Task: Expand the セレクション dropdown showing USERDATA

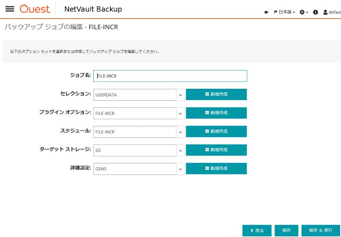Action: [139, 95]
